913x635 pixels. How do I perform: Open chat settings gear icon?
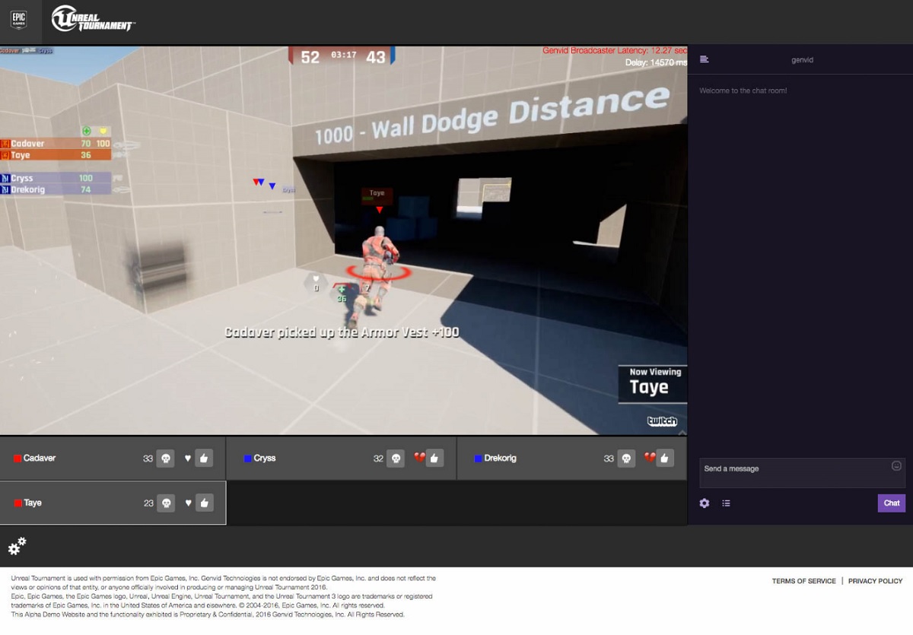tap(705, 503)
